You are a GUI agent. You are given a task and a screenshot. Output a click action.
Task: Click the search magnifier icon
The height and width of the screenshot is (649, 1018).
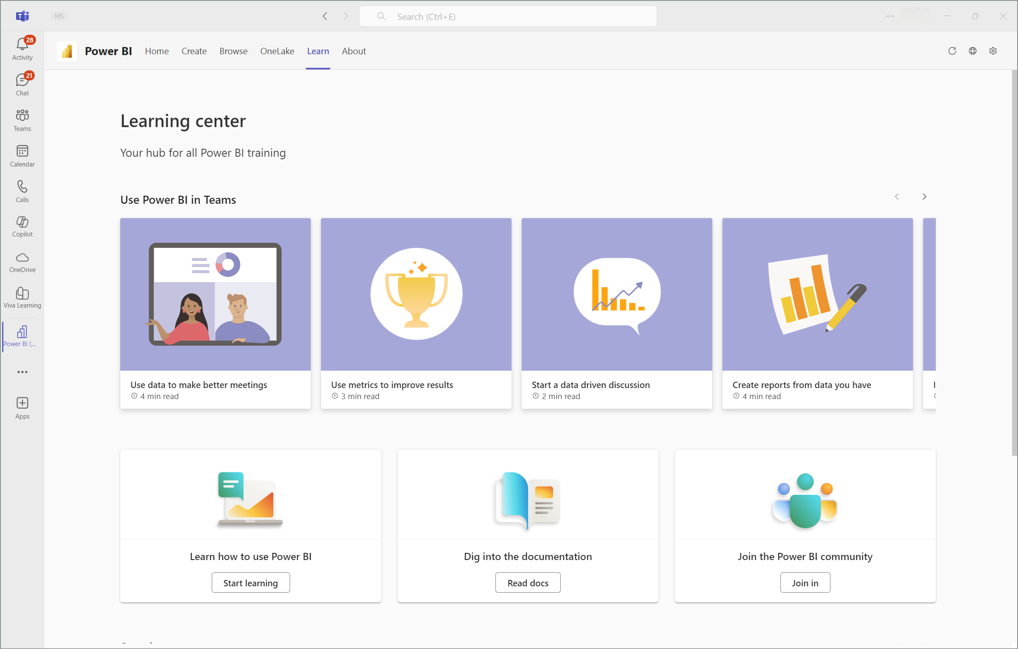tap(381, 16)
